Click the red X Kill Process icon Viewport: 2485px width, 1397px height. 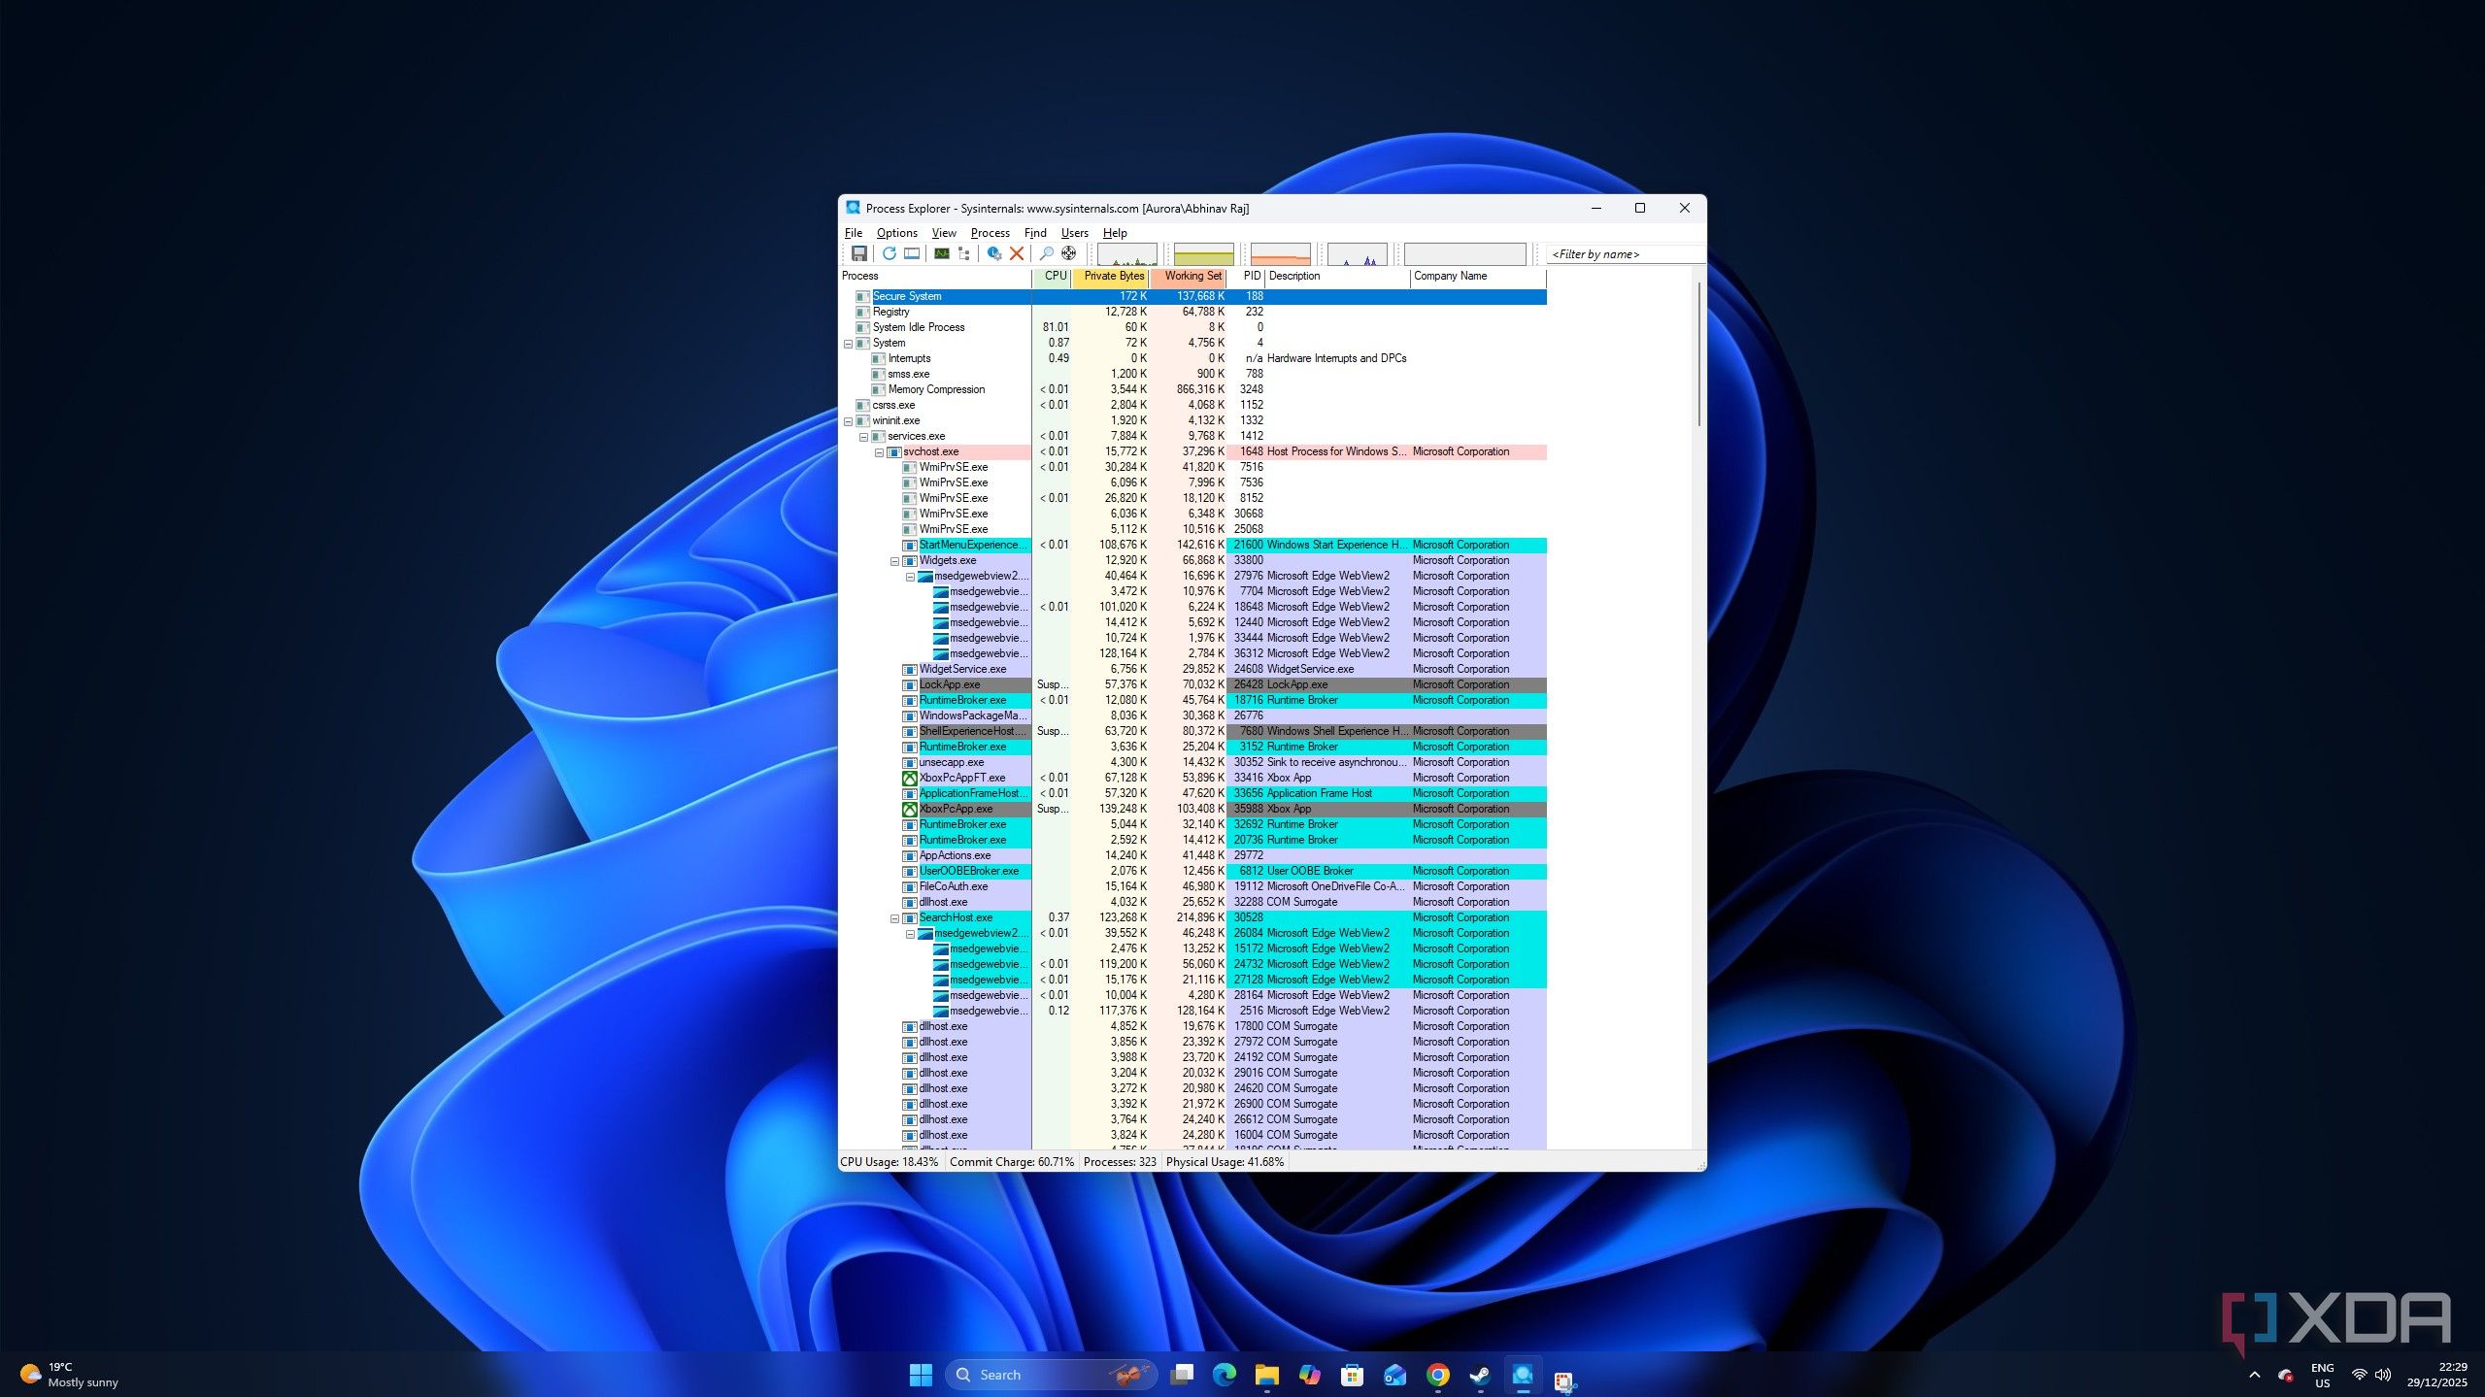[1017, 253]
